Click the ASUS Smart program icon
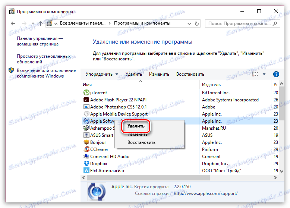 (86, 135)
